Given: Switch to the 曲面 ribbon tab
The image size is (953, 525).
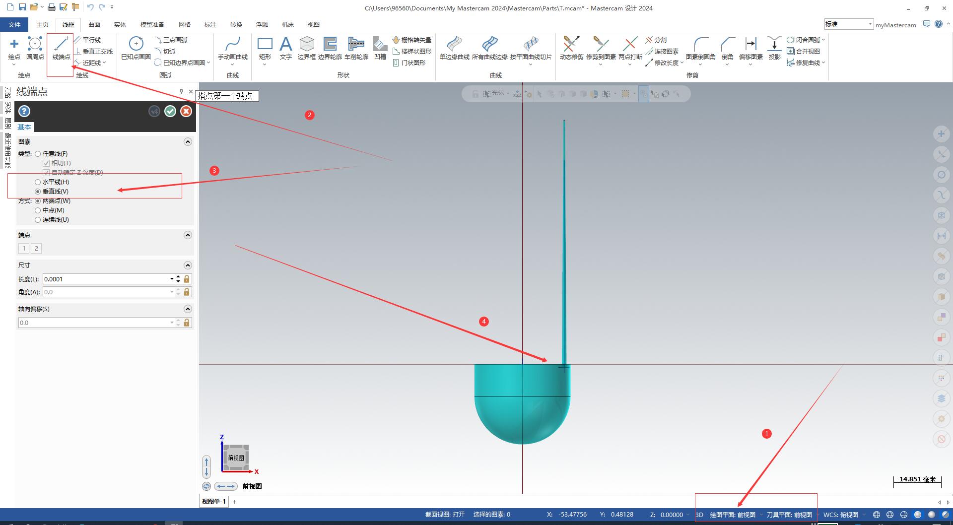Looking at the screenshot, I should 94,24.
